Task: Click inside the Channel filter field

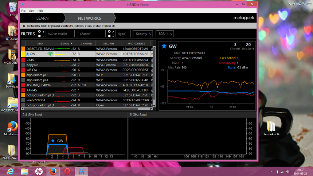Action: click(x=91, y=34)
